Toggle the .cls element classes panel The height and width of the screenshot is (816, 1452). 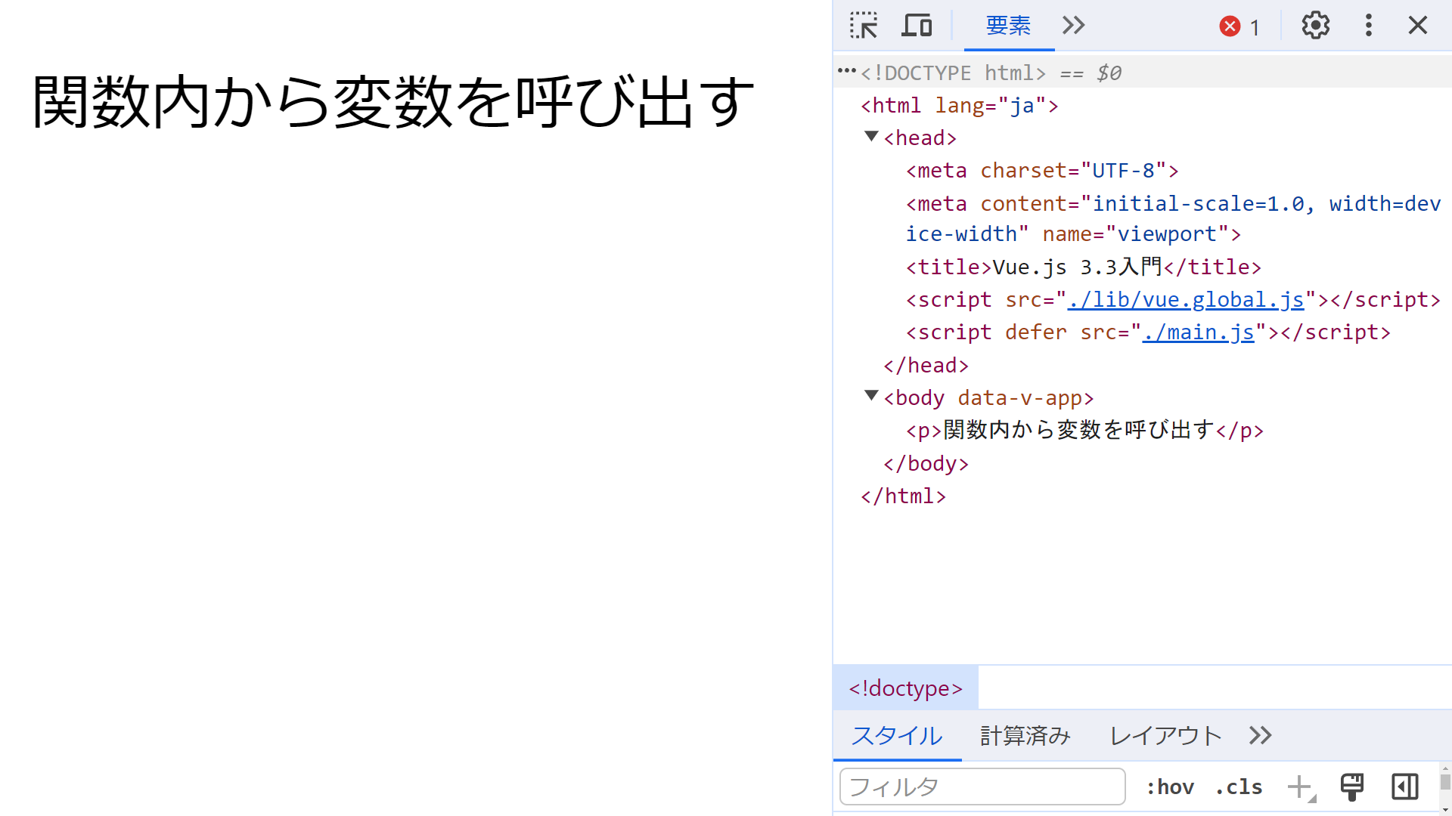point(1238,787)
